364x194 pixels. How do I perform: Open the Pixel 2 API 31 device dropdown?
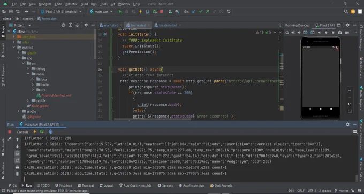coord(61,12)
